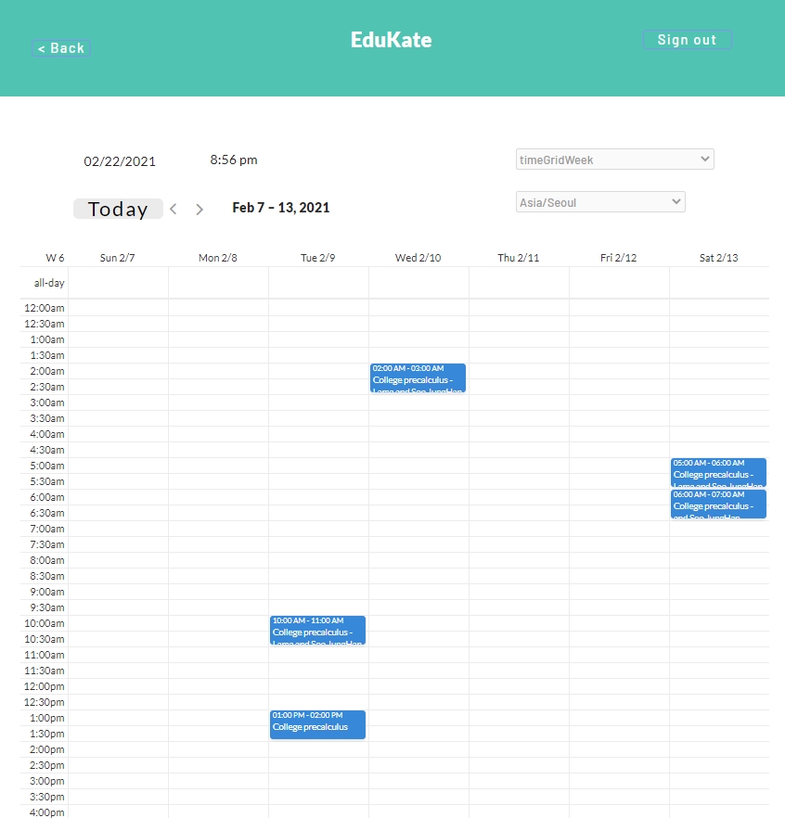
Task: Click the all-day row label
Action: (x=49, y=283)
